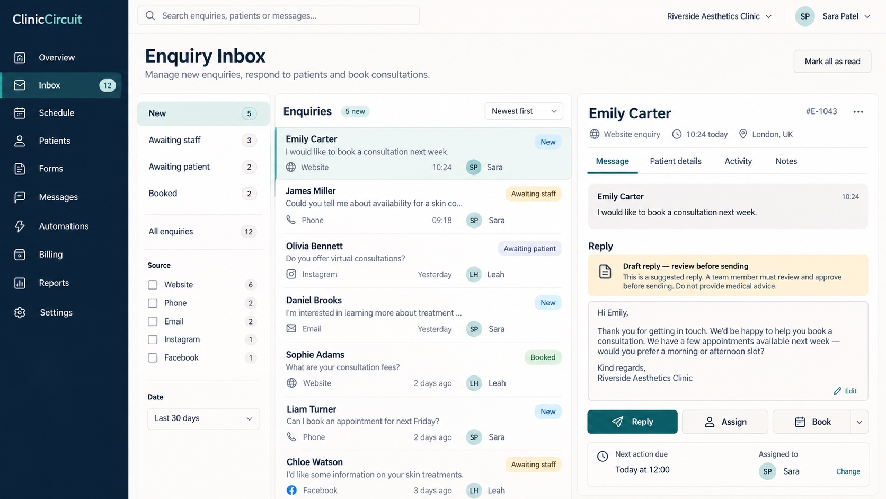886x499 pixels.
Task: Expand the Last 30 days date dropdown
Action: pyautogui.click(x=203, y=418)
